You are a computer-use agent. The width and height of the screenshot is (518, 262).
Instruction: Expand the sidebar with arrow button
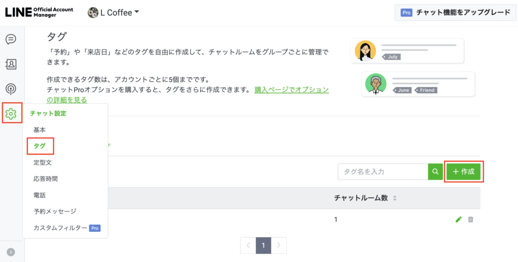click(x=11, y=252)
